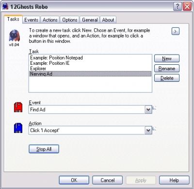194x189 pixels.
Task: Go to the General tab
Action: coord(90,20)
